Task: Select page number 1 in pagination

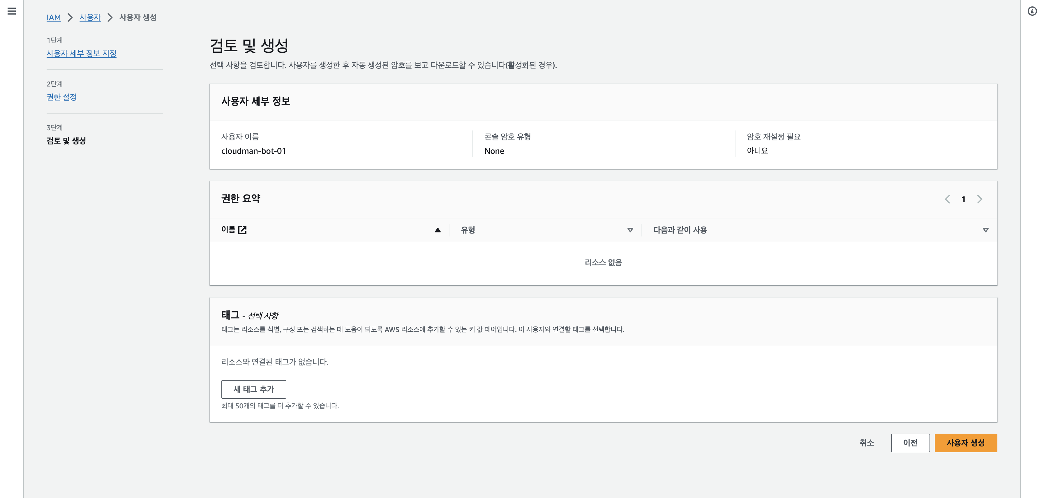Action: pos(963,199)
